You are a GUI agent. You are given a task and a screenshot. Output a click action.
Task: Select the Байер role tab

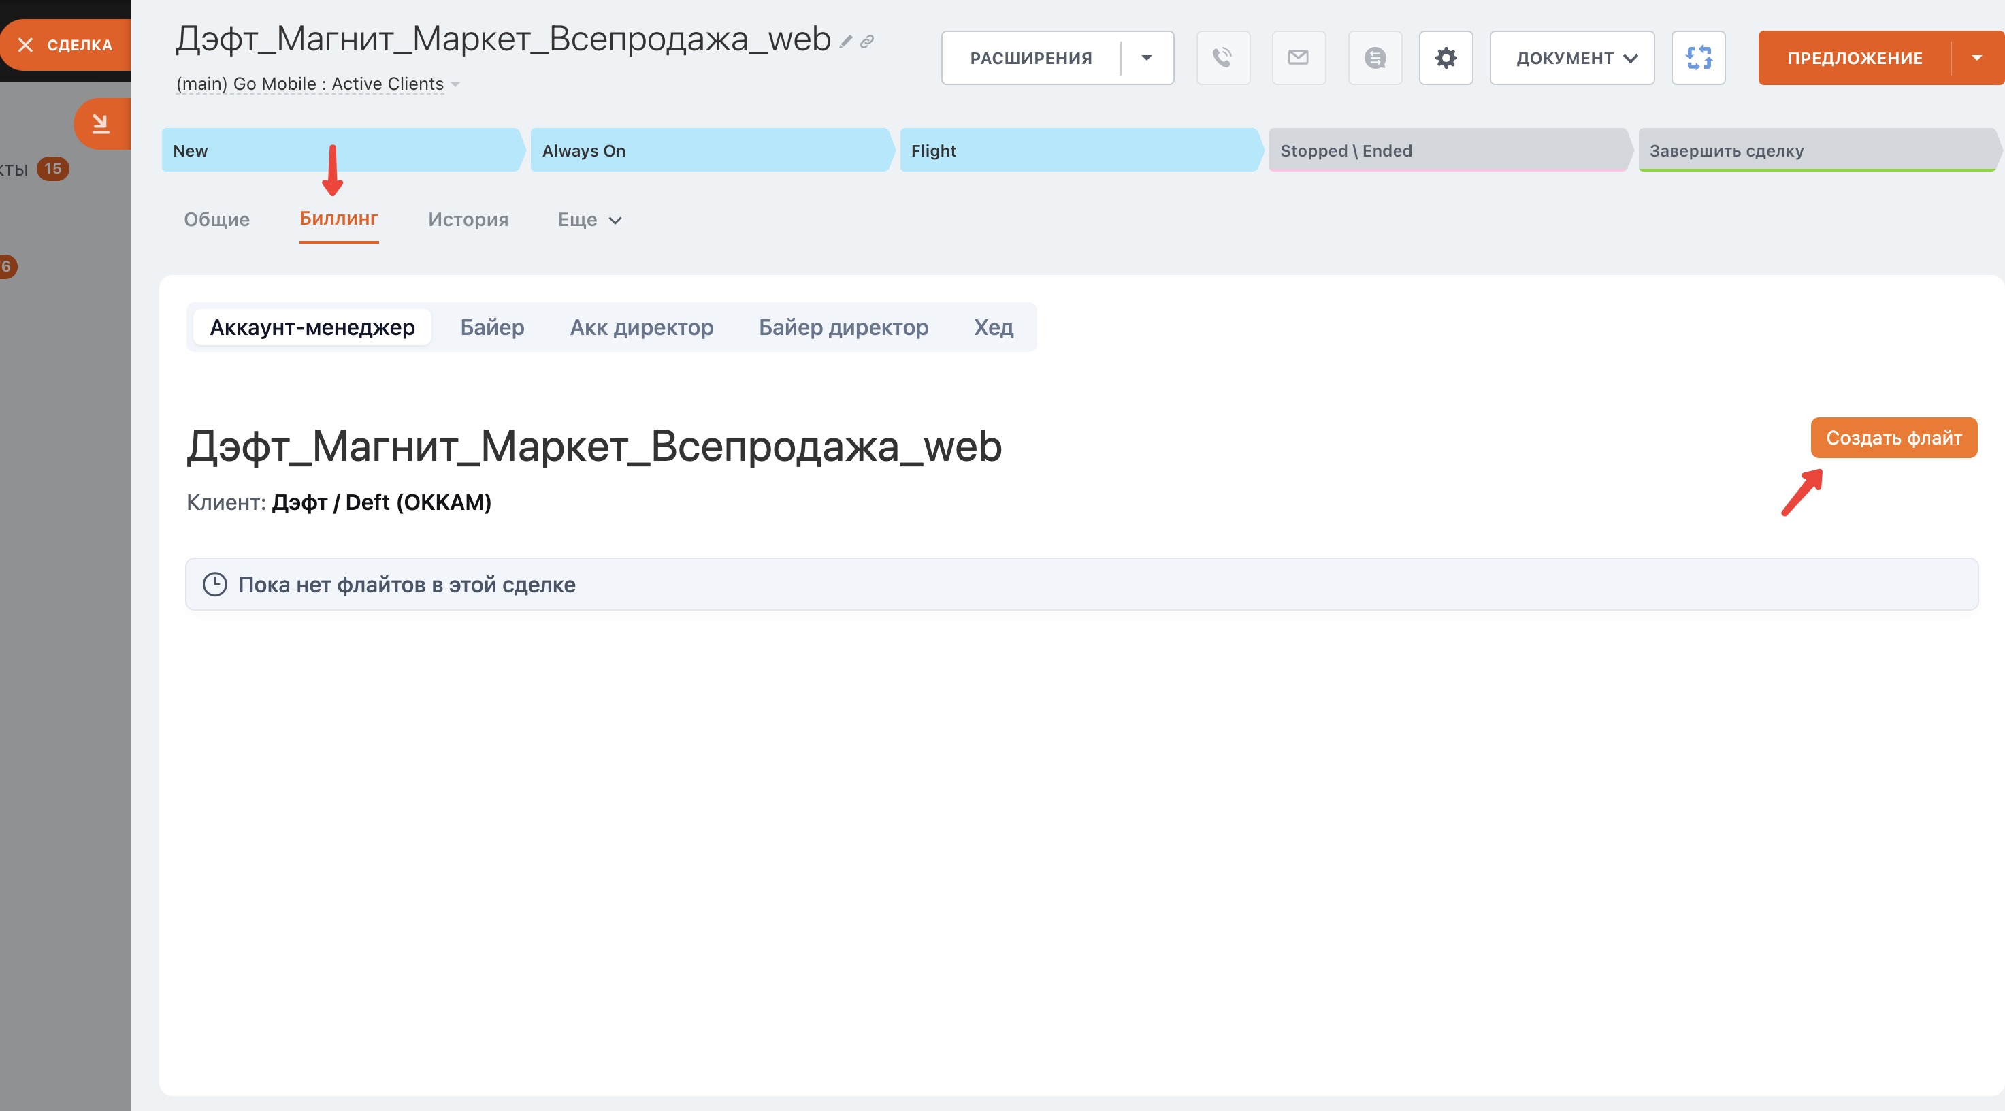492,327
